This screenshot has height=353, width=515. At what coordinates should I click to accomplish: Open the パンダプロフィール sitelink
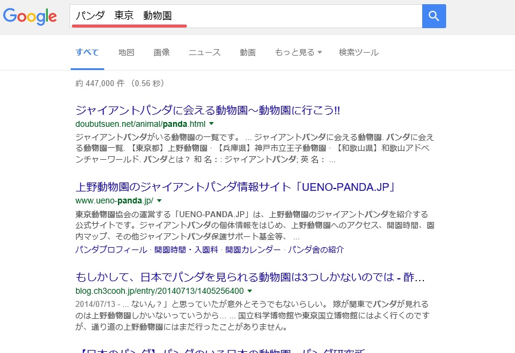point(111,249)
